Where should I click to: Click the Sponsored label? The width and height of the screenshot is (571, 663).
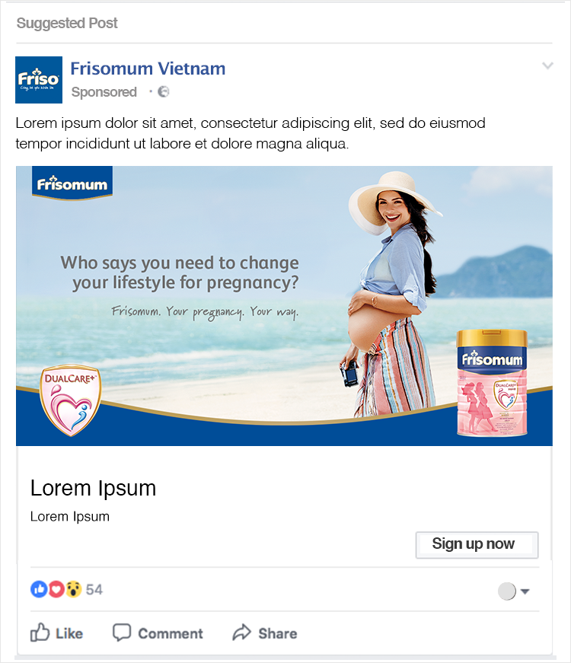pos(104,92)
